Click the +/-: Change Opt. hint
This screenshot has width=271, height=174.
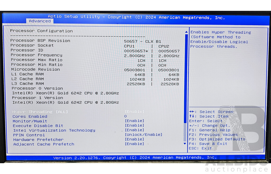coord(210,126)
